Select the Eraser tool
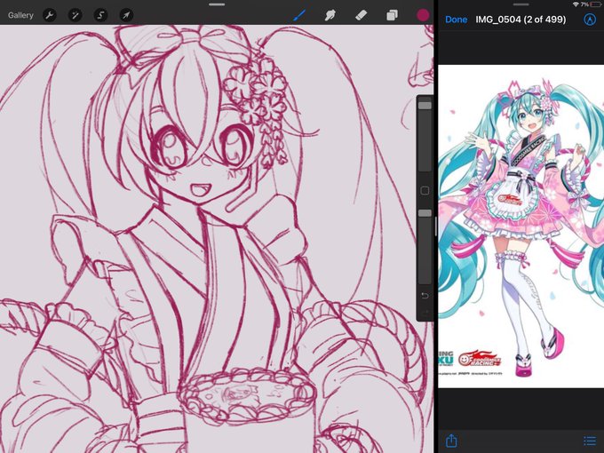 [361, 15]
